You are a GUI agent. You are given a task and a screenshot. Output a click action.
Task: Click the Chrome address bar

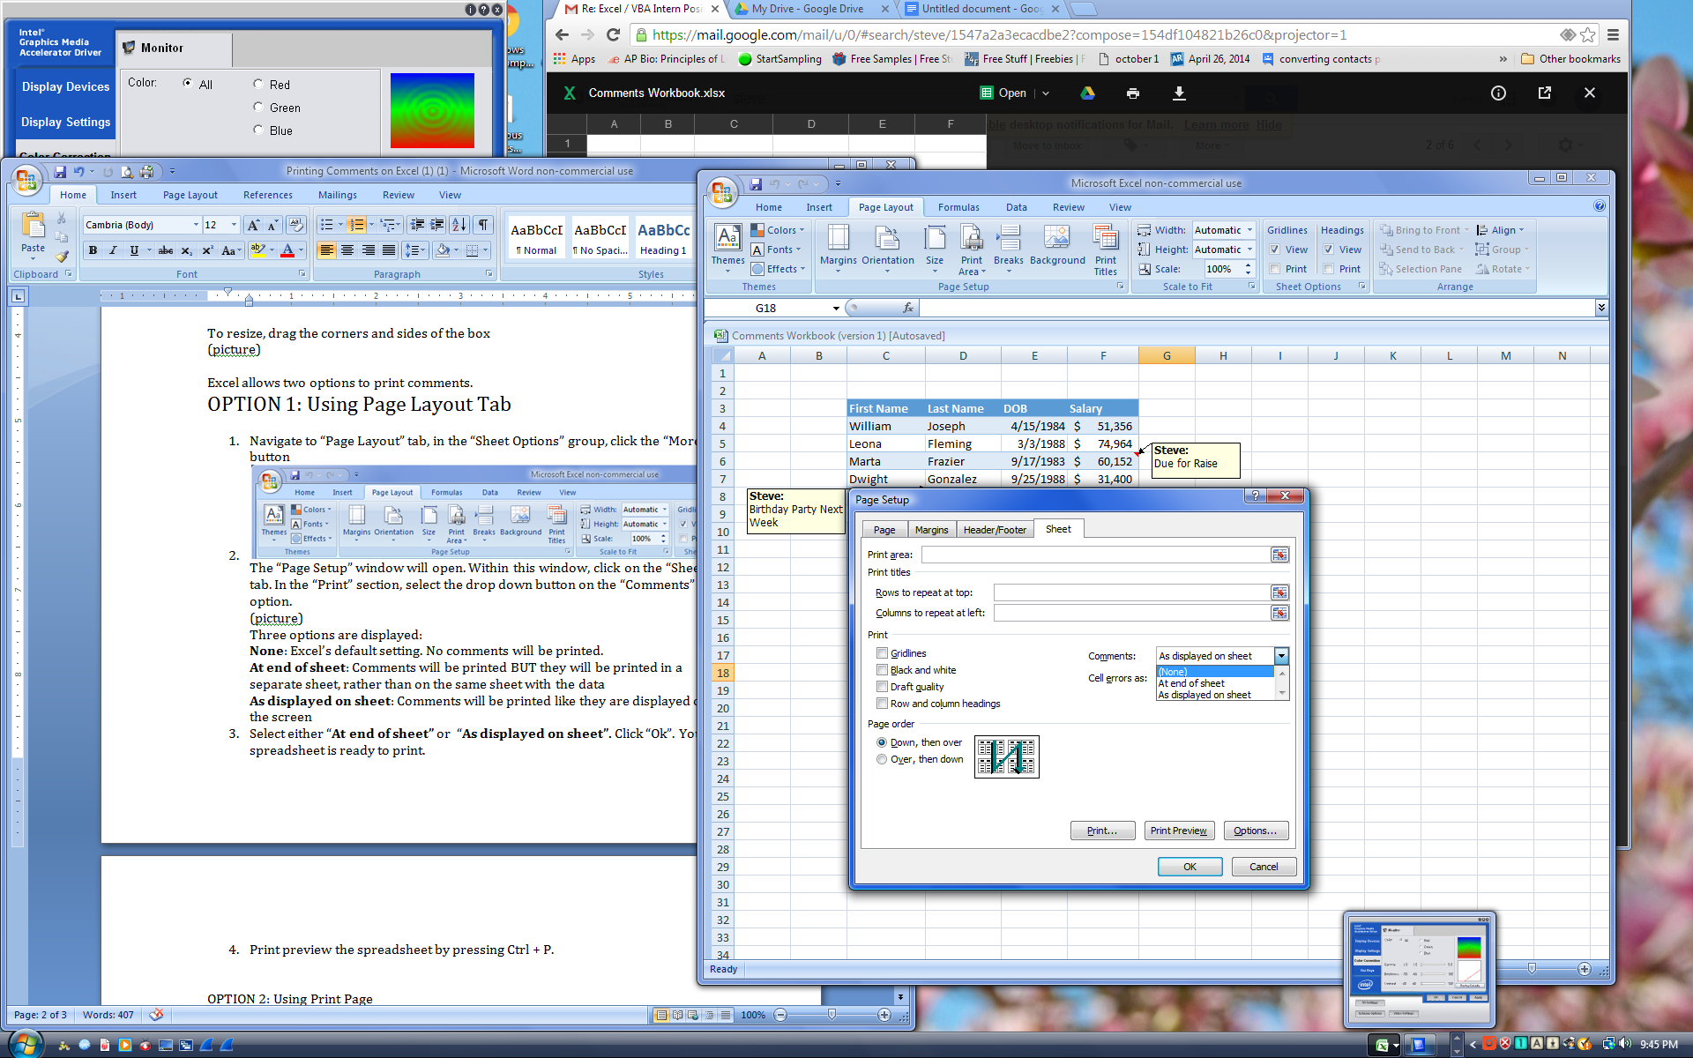[x=1093, y=35]
